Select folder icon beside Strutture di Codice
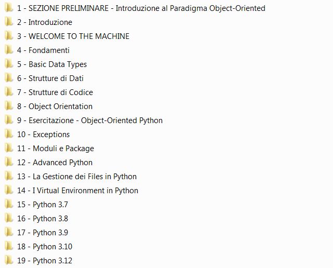This screenshot has height=268, width=333. coord(8,92)
